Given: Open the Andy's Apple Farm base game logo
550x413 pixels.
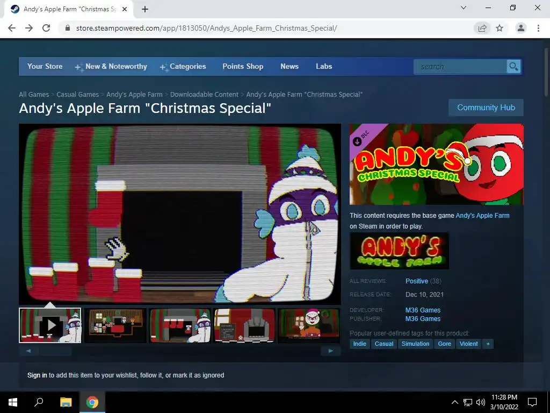Looking at the screenshot, I should click(x=399, y=251).
